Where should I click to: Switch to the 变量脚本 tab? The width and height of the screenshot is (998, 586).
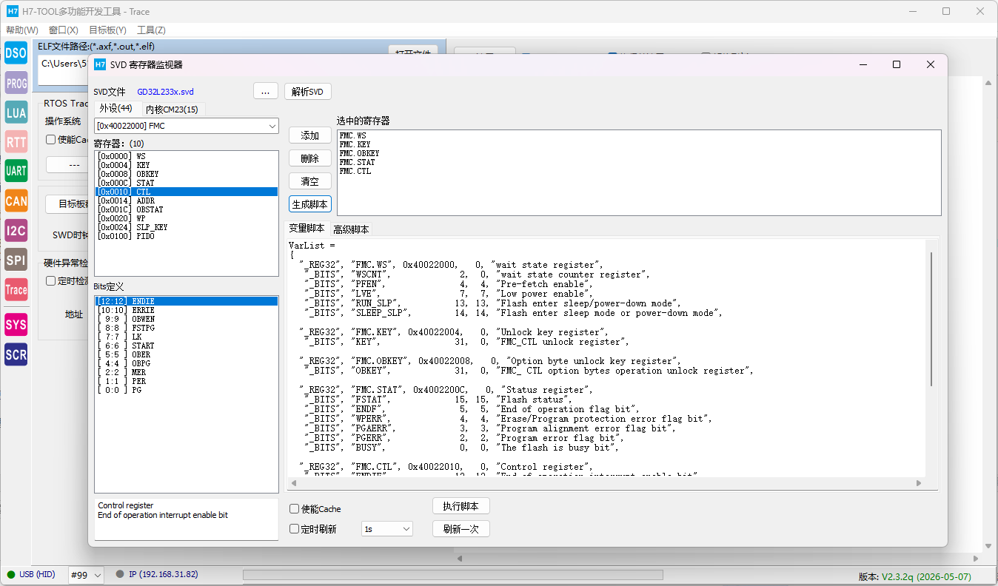click(x=307, y=229)
